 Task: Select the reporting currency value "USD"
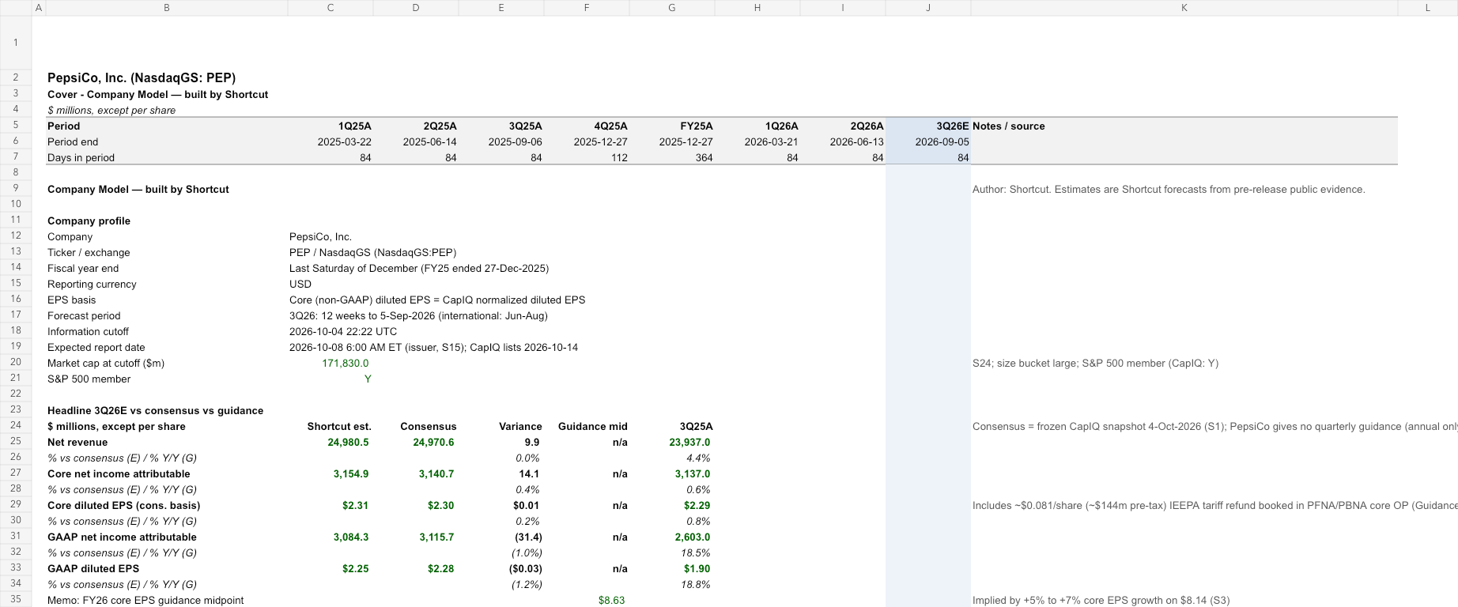point(300,284)
